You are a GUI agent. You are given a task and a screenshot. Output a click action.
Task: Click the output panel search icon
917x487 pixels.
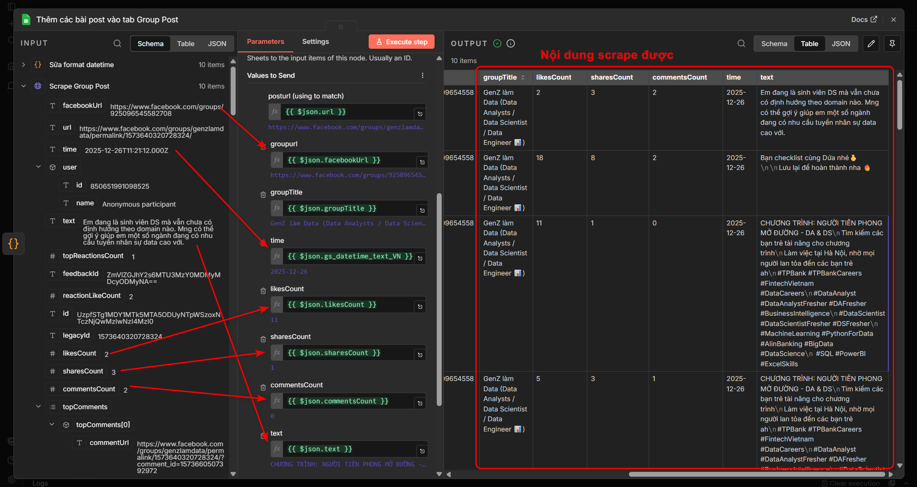(741, 43)
